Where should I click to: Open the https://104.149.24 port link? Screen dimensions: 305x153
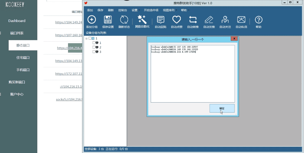[69, 22]
